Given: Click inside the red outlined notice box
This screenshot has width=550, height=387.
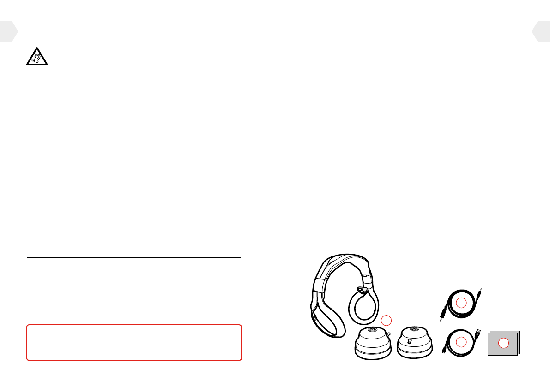Looking at the screenshot, I should tap(134, 343).
